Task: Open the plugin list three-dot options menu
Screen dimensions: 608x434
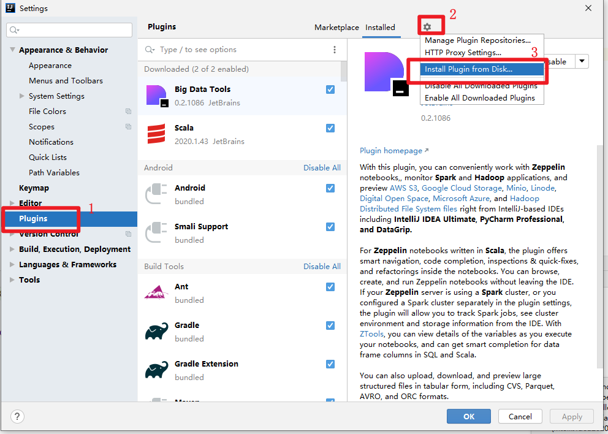Action: pyautogui.click(x=334, y=50)
